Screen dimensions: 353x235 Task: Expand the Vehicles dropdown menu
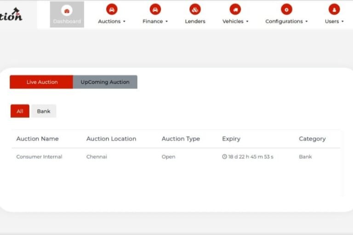pos(235,21)
